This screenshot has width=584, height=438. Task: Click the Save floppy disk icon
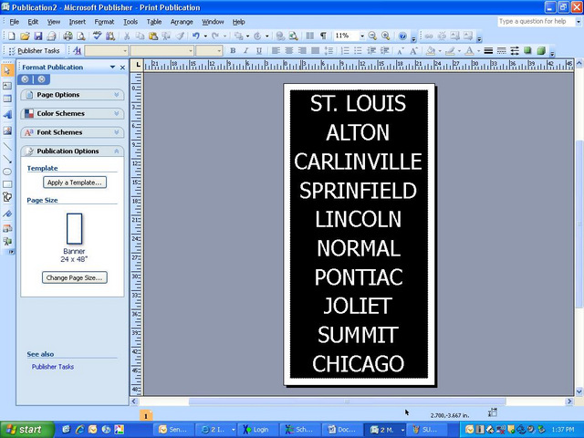[x=38, y=36]
